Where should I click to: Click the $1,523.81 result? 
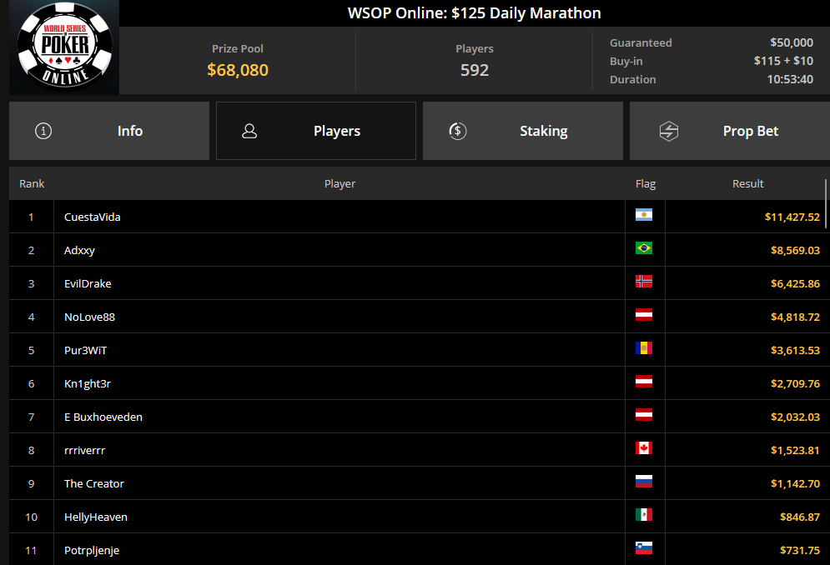tap(795, 450)
